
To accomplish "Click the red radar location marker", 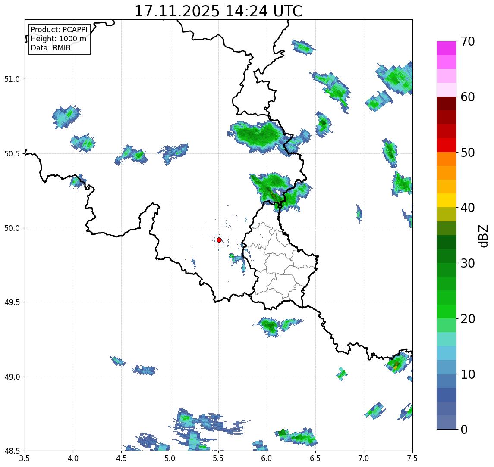I will tap(219, 240).
